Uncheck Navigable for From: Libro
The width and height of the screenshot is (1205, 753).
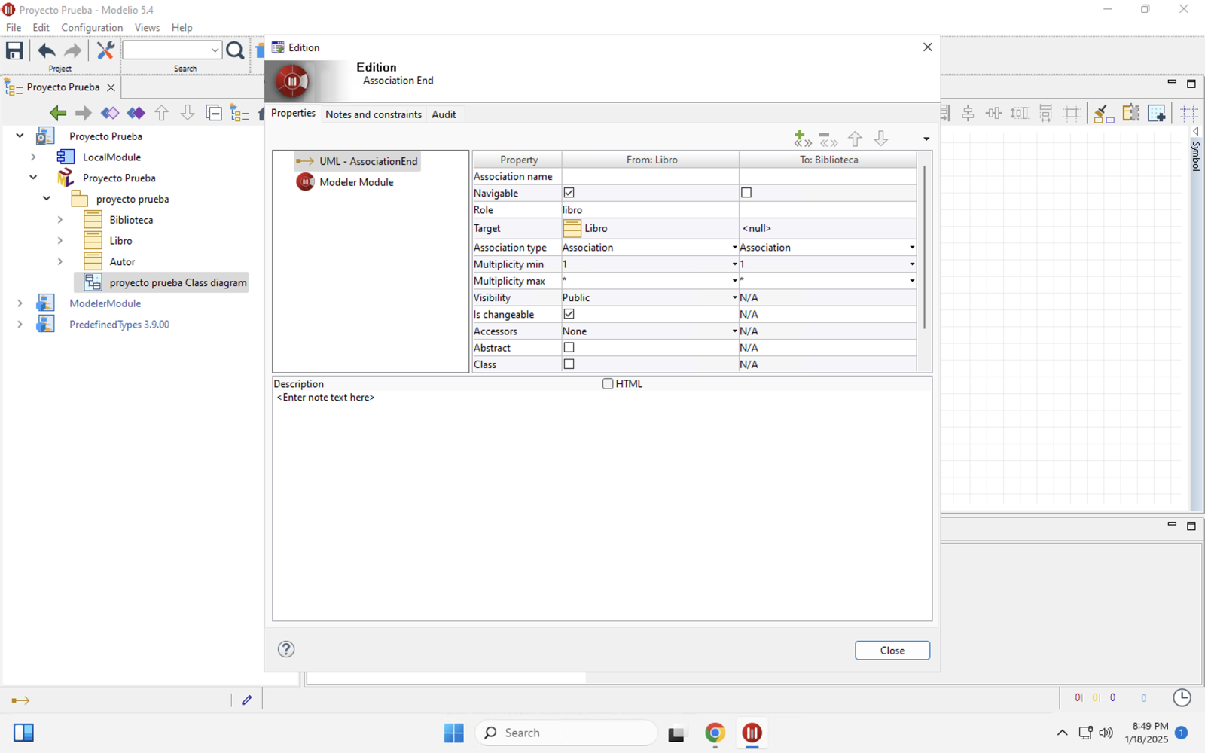click(569, 193)
